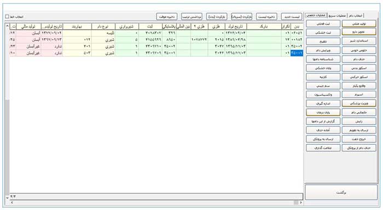Screen dimensions: 383x210
Task: Click the اندازه گیری button
Action: 323,103
